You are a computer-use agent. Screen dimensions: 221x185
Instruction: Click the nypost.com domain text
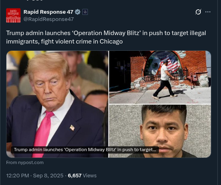(x=31, y=162)
